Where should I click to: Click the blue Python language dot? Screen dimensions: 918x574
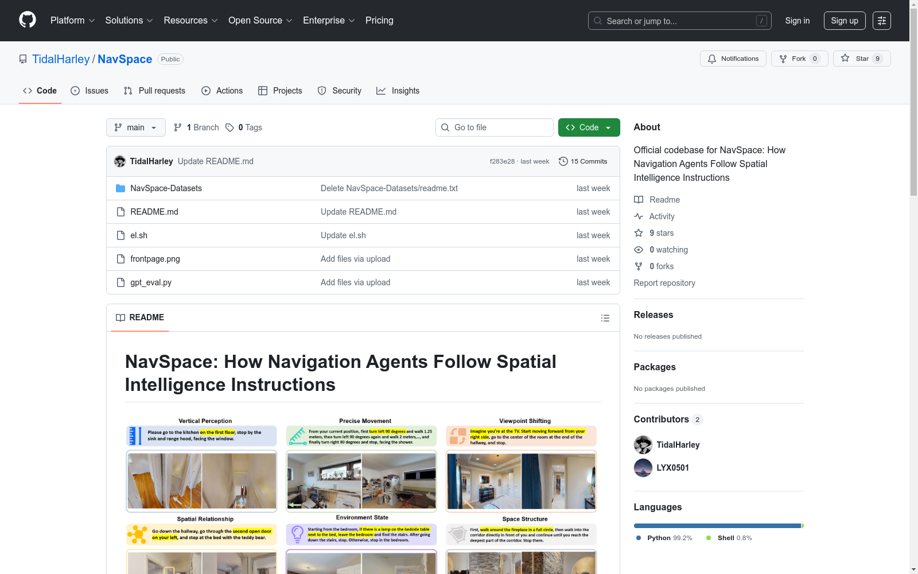(x=639, y=538)
